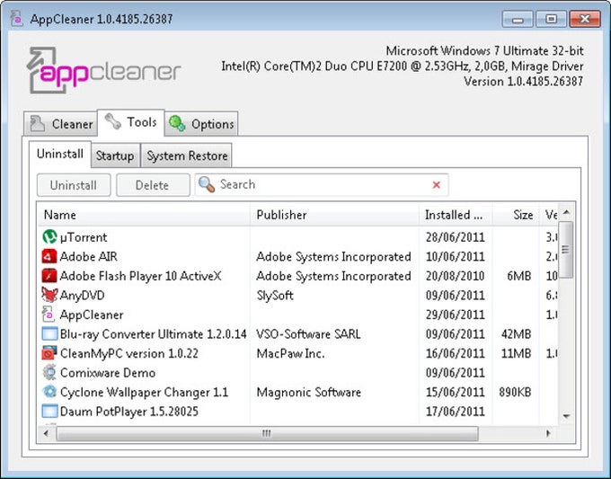Switch to the Startup sub-tab
The image size is (611, 479).
[115, 155]
